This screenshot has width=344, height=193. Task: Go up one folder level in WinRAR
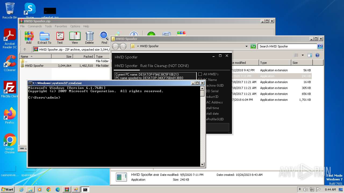pos(25,49)
